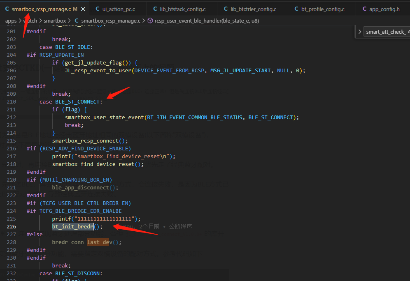Click the C file icon in the breadcrumb
This screenshot has height=281, width=410.
click(x=76, y=21)
